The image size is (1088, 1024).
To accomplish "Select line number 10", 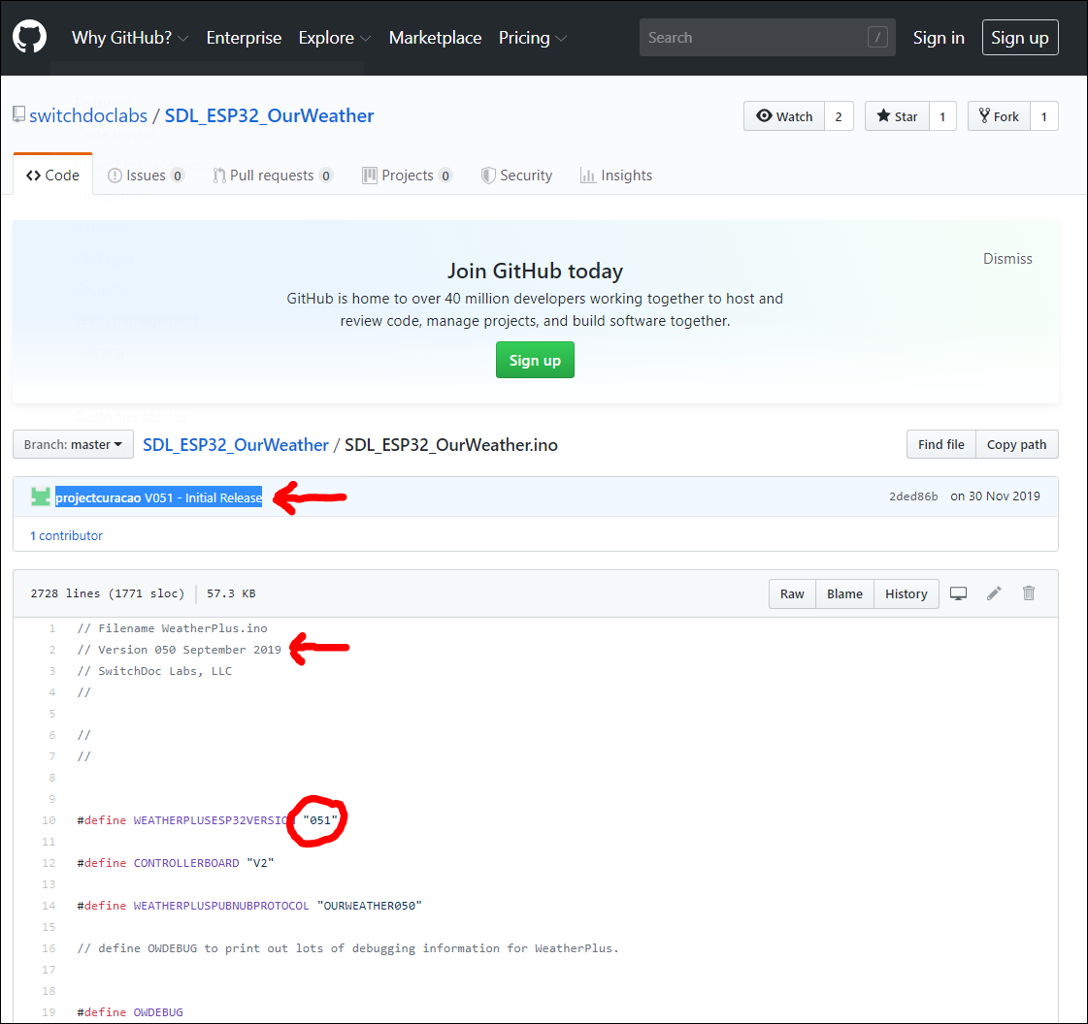I will point(49,820).
